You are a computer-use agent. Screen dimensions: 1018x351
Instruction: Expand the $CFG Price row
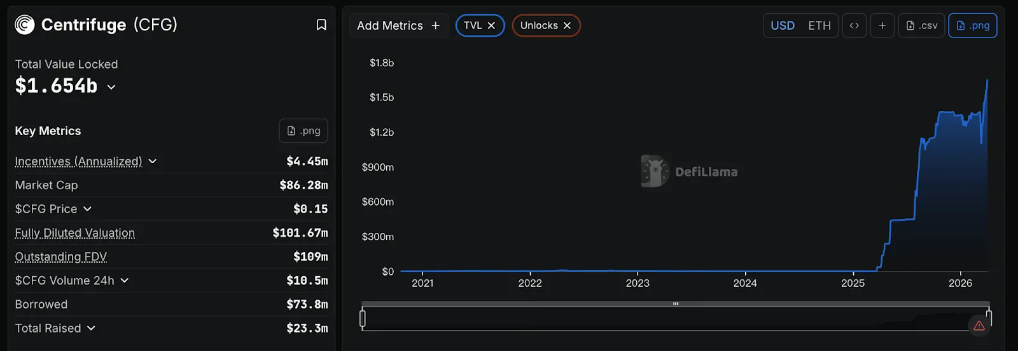[x=87, y=209]
